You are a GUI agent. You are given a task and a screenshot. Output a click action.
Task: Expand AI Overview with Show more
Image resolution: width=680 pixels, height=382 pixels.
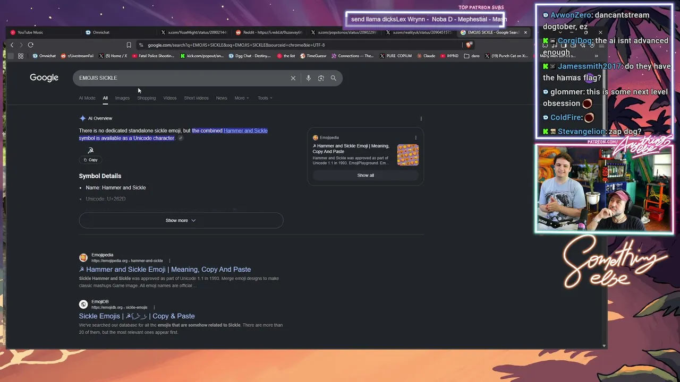[x=181, y=220]
